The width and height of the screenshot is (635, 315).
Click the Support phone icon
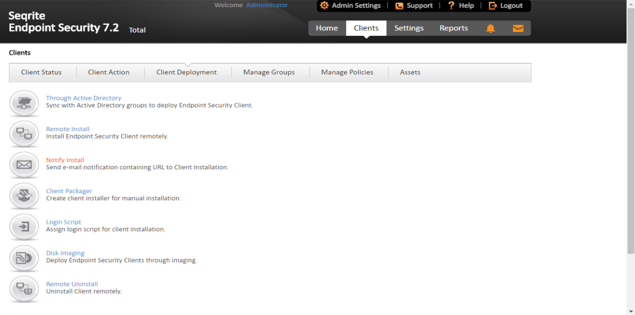[x=399, y=6]
